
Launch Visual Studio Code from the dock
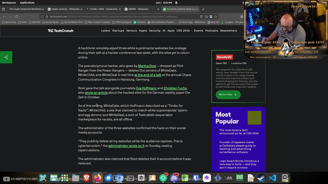pos(273,178)
